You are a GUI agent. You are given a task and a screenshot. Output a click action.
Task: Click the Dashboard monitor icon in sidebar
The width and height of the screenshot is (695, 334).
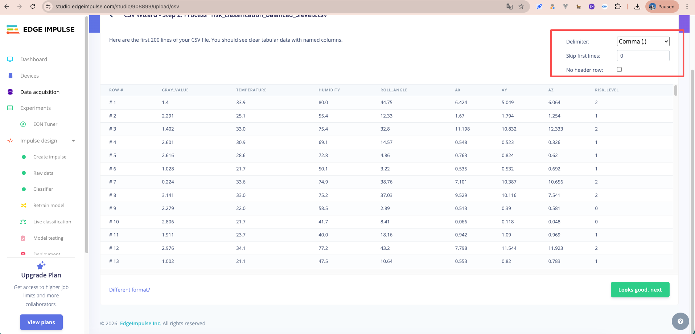(x=10, y=59)
